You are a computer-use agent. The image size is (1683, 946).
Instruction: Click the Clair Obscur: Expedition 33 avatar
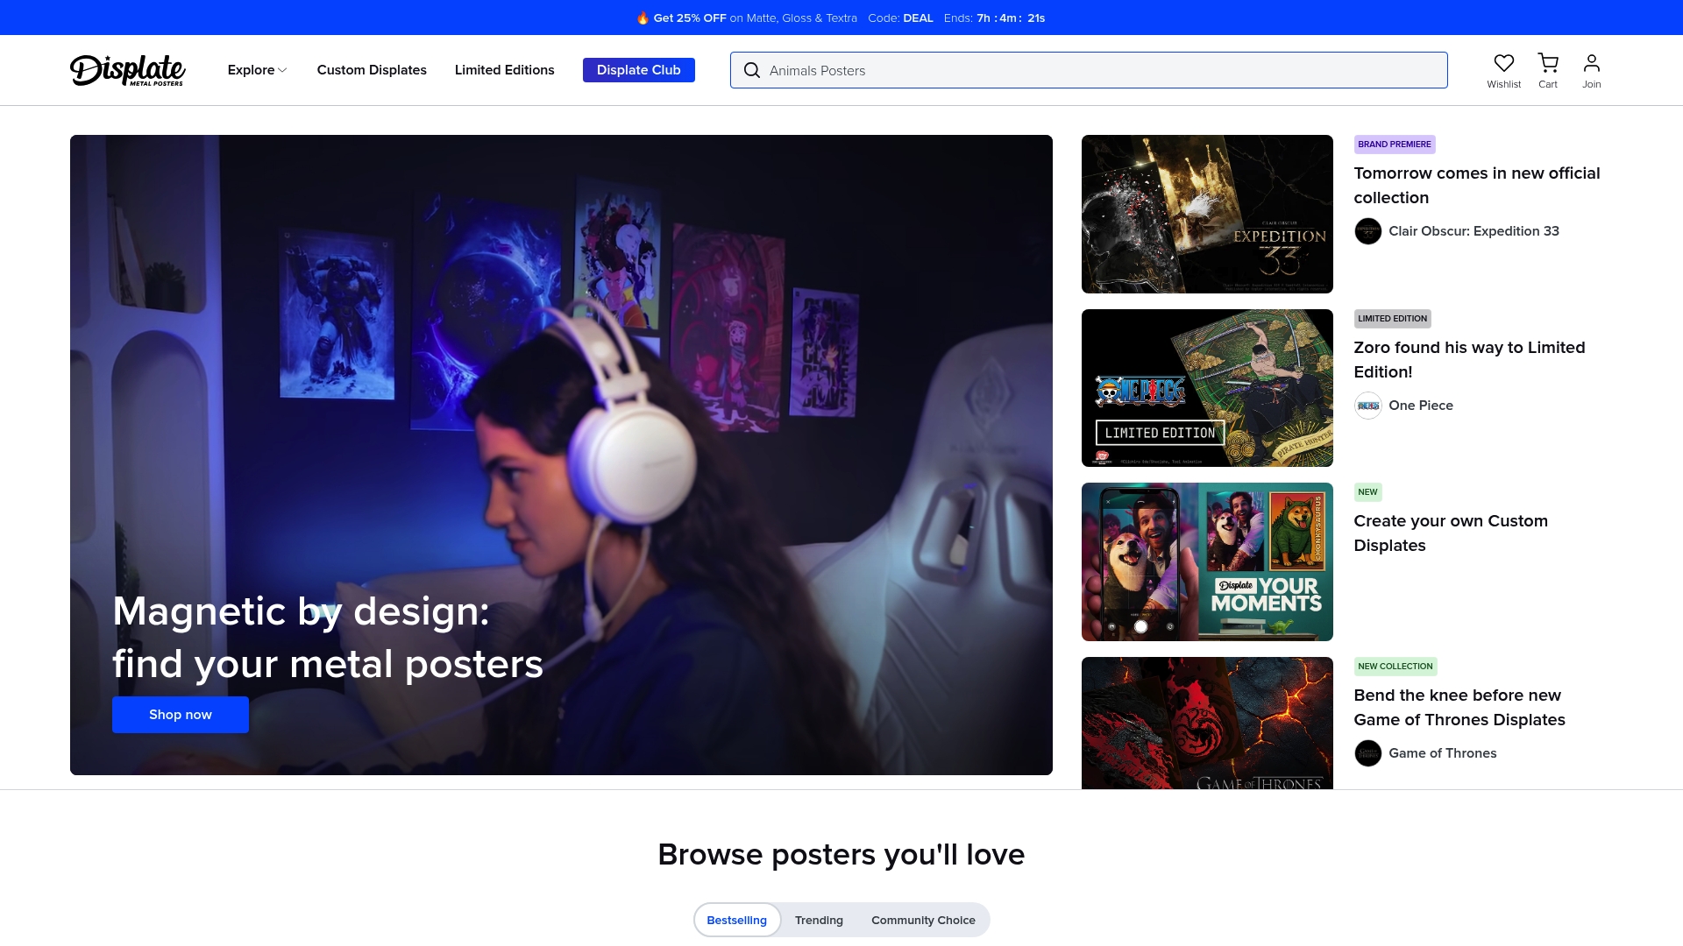[x=1368, y=231]
